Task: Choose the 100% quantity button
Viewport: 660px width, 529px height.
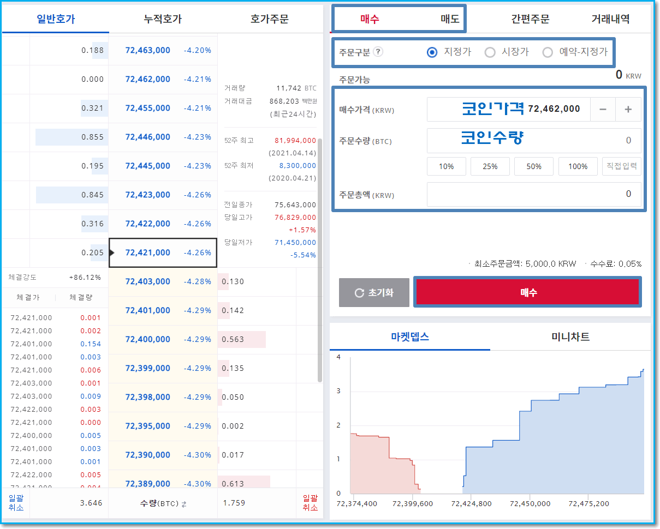Action: click(x=578, y=166)
